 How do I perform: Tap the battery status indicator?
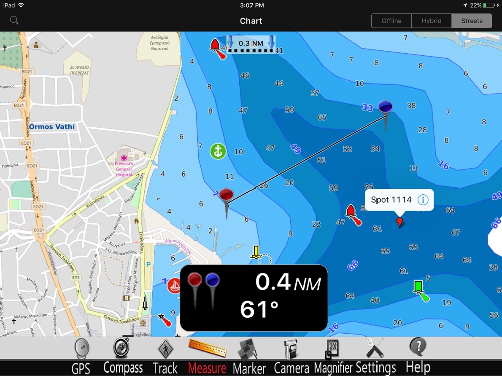(489, 5)
